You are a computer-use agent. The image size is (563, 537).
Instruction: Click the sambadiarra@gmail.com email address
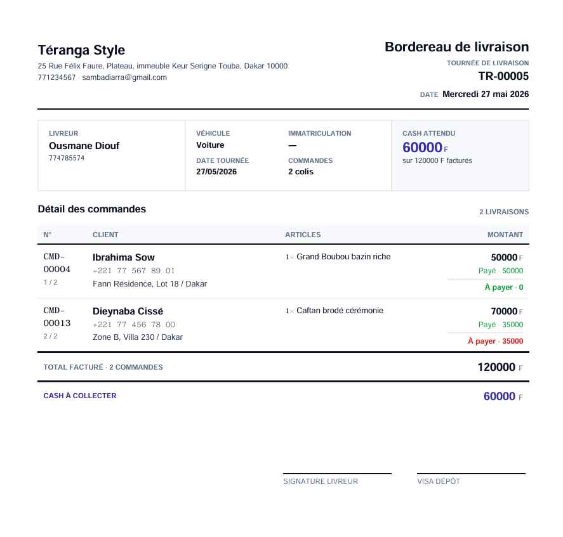pos(124,77)
